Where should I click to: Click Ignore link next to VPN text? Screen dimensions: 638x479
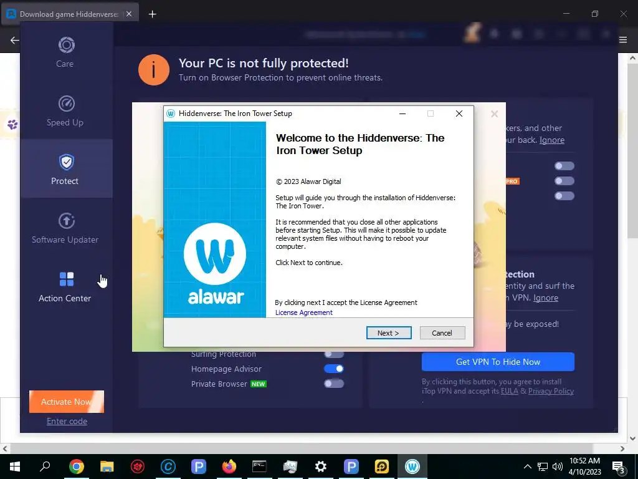tap(546, 298)
